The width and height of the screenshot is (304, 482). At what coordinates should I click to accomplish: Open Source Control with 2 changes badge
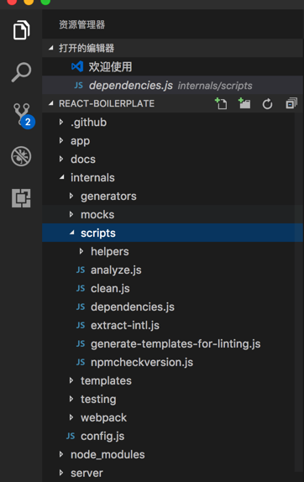coord(23,115)
